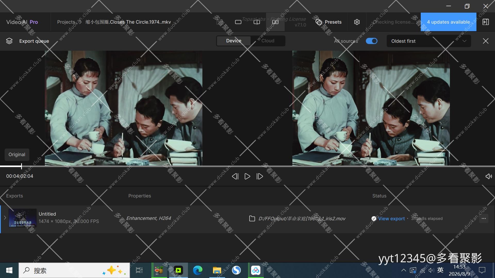
Task: Click Projects in the breadcrumb
Action: [66, 22]
